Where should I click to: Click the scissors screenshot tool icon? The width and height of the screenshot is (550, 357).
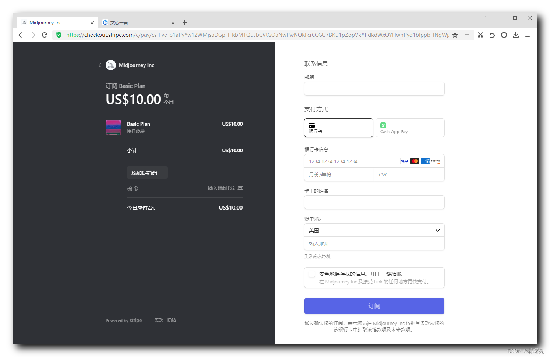pos(480,35)
